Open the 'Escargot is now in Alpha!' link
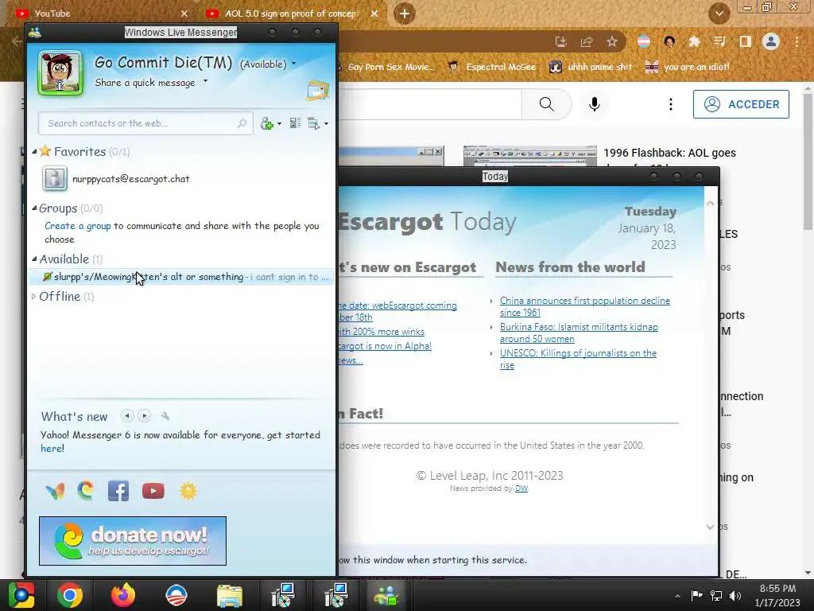Image resolution: width=814 pixels, height=611 pixels. pyautogui.click(x=386, y=346)
